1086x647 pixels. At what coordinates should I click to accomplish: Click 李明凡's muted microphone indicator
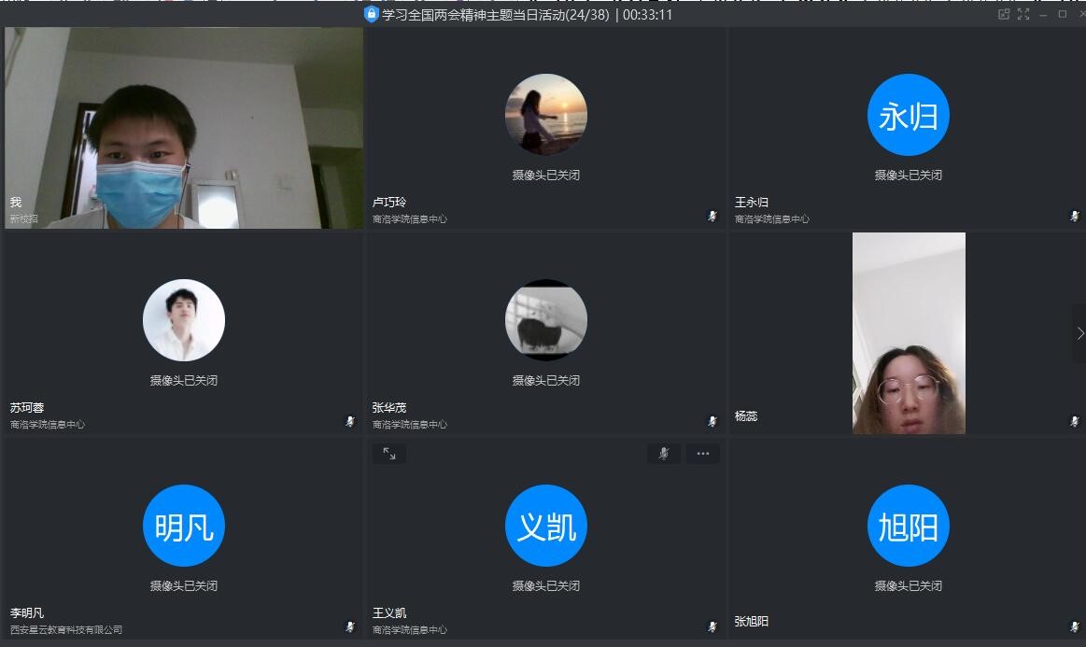point(350,626)
